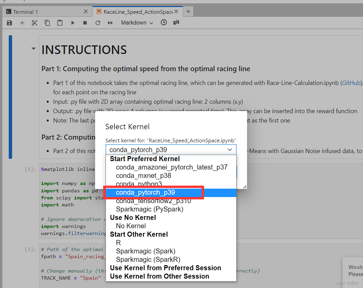Click the clock icon in notebook toolbar
The image size is (363, 288).
pyautogui.click(x=164, y=22)
